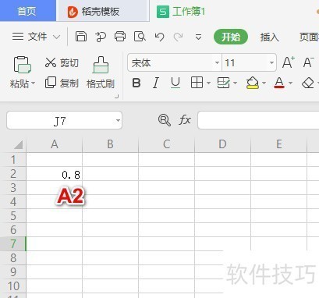This screenshot has width=319, height=298.
Task: Click the formula bar zoom magnifier icon
Action: 165,120
